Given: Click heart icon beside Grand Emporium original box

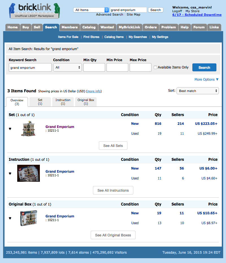Looking at the screenshot, I should pyautogui.click(x=10, y=218).
